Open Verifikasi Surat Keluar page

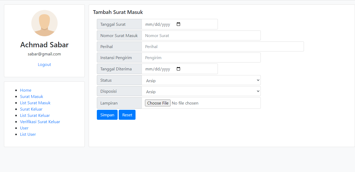coord(40,122)
